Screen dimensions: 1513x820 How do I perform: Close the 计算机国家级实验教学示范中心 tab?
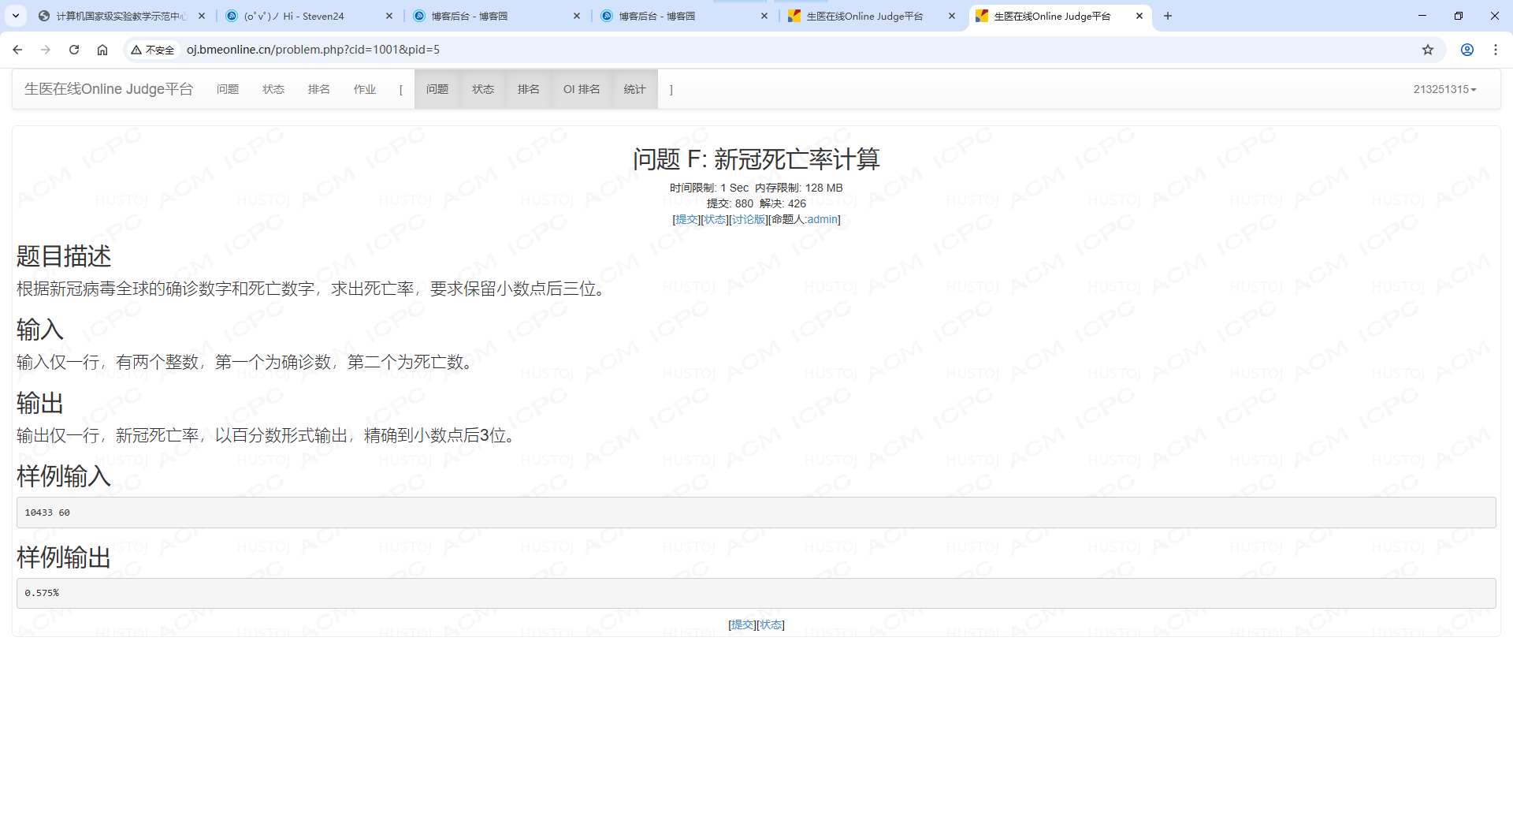[202, 16]
